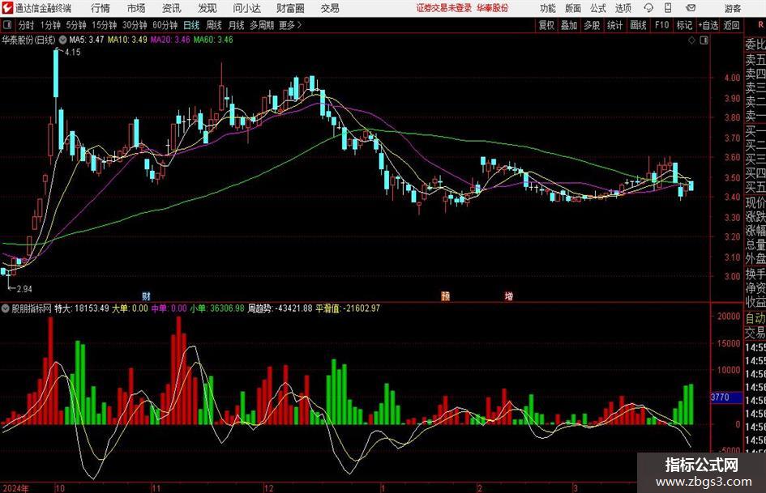This screenshot has height=493, width=766.
Task: Click the 复权 button
Action: (546, 25)
